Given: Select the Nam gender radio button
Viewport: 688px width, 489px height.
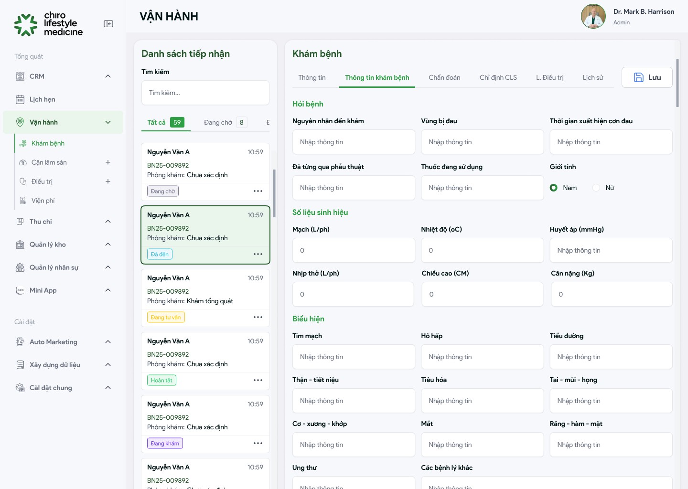Looking at the screenshot, I should (x=554, y=188).
